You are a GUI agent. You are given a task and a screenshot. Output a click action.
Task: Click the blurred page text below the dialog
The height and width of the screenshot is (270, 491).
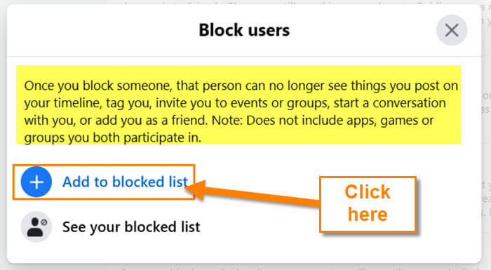301,267
